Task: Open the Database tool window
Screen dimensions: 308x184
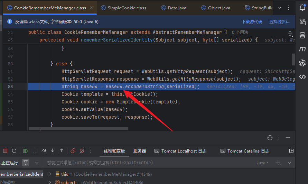Action: pos(302,35)
